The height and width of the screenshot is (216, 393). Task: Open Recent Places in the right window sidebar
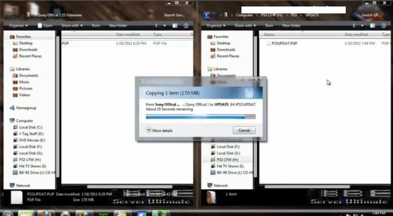[x=228, y=56]
